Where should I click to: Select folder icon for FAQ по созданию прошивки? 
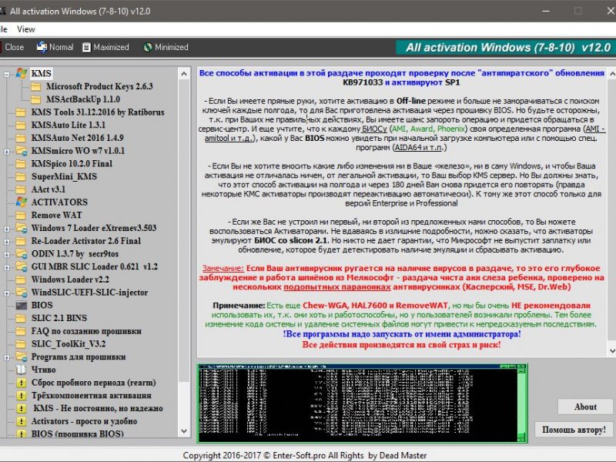22,331
